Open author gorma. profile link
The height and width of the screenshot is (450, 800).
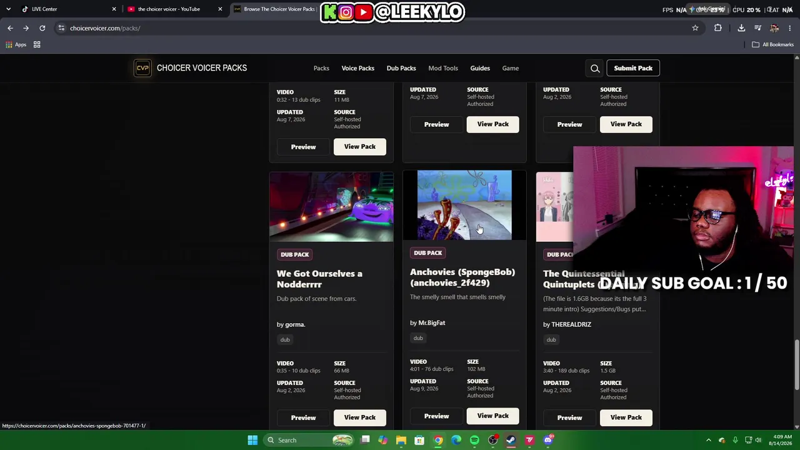tap(295, 324)
